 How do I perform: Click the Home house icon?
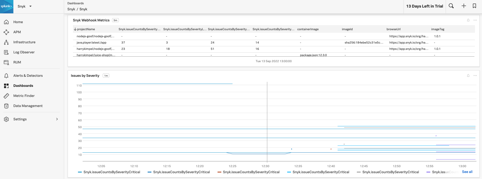[x=6, y=22]
